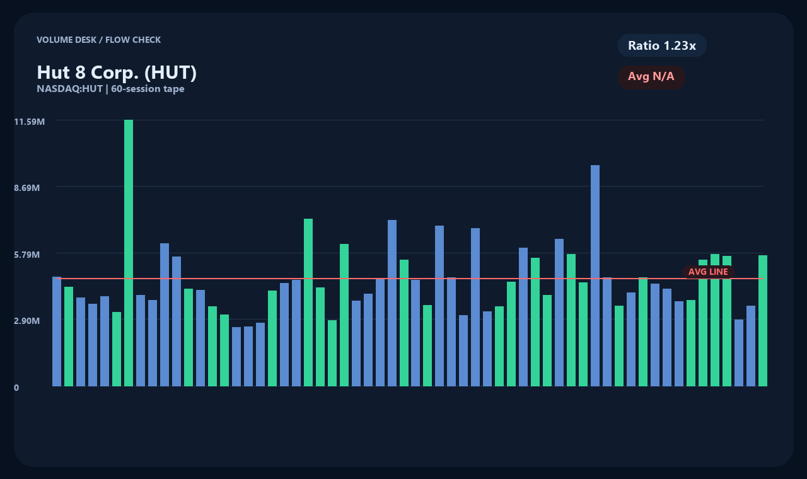Viewport: 807px width, 479px height.
Task: Click the tallest green volume bar
Action: pyautogui.click(x=129, y=253)
